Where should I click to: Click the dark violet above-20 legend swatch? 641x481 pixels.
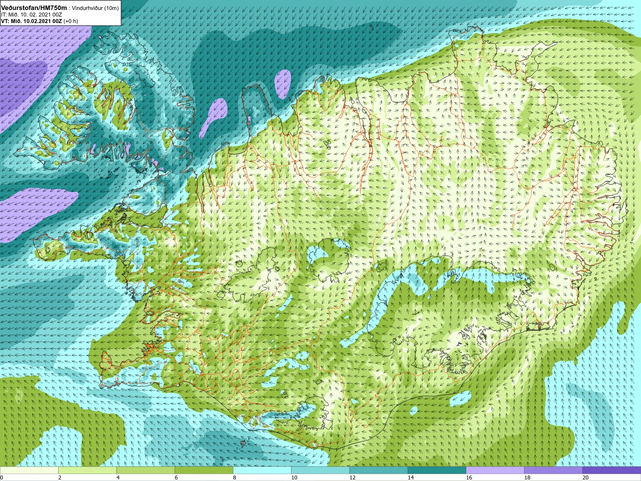click(x=611, y=470)
